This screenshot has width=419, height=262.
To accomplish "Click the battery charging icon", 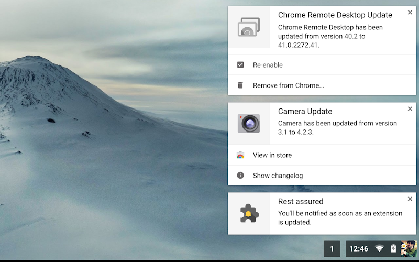I will (393, 248).
